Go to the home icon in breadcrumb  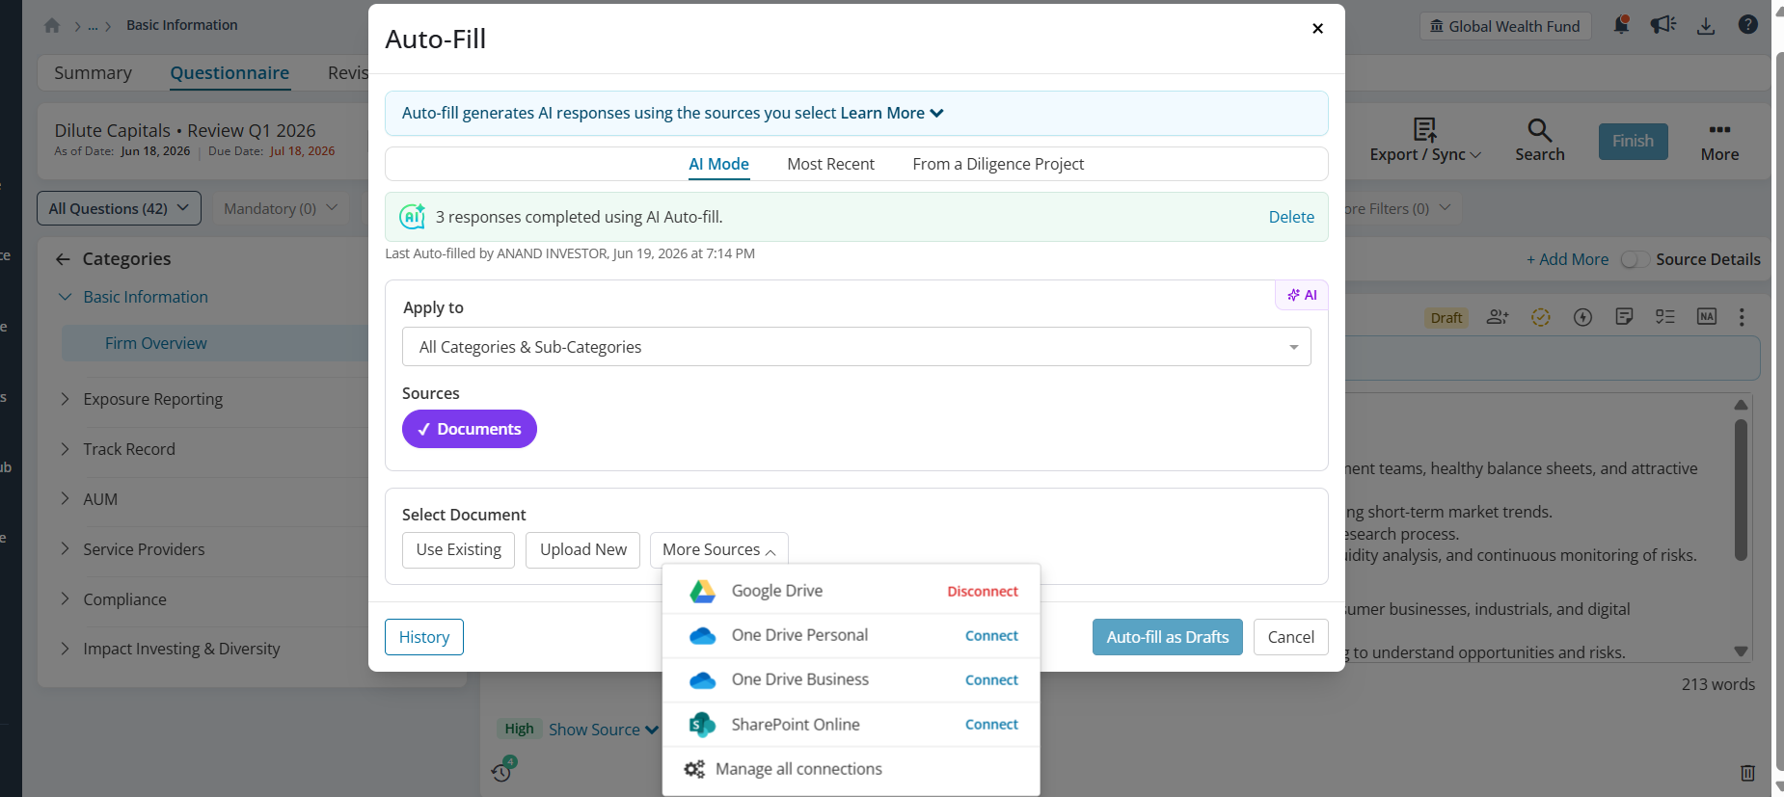pos(52,26)
